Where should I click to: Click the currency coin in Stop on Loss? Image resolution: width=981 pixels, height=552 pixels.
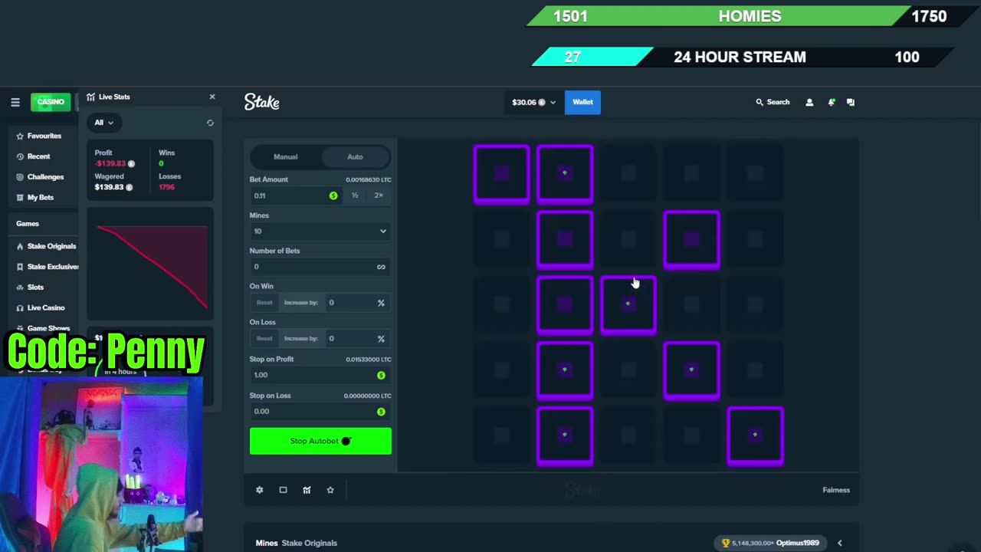tap(381, 412)
